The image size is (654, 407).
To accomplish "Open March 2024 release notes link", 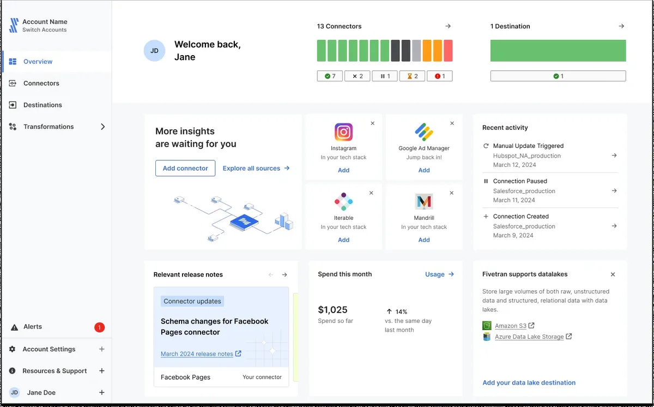I will point(201,354).
